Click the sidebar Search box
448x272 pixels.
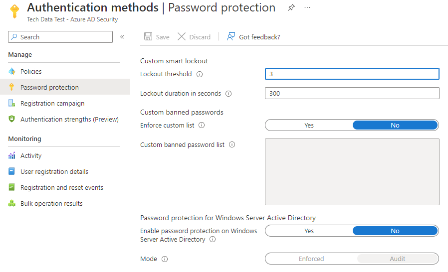pyautogui.click(x=60, y=37)
